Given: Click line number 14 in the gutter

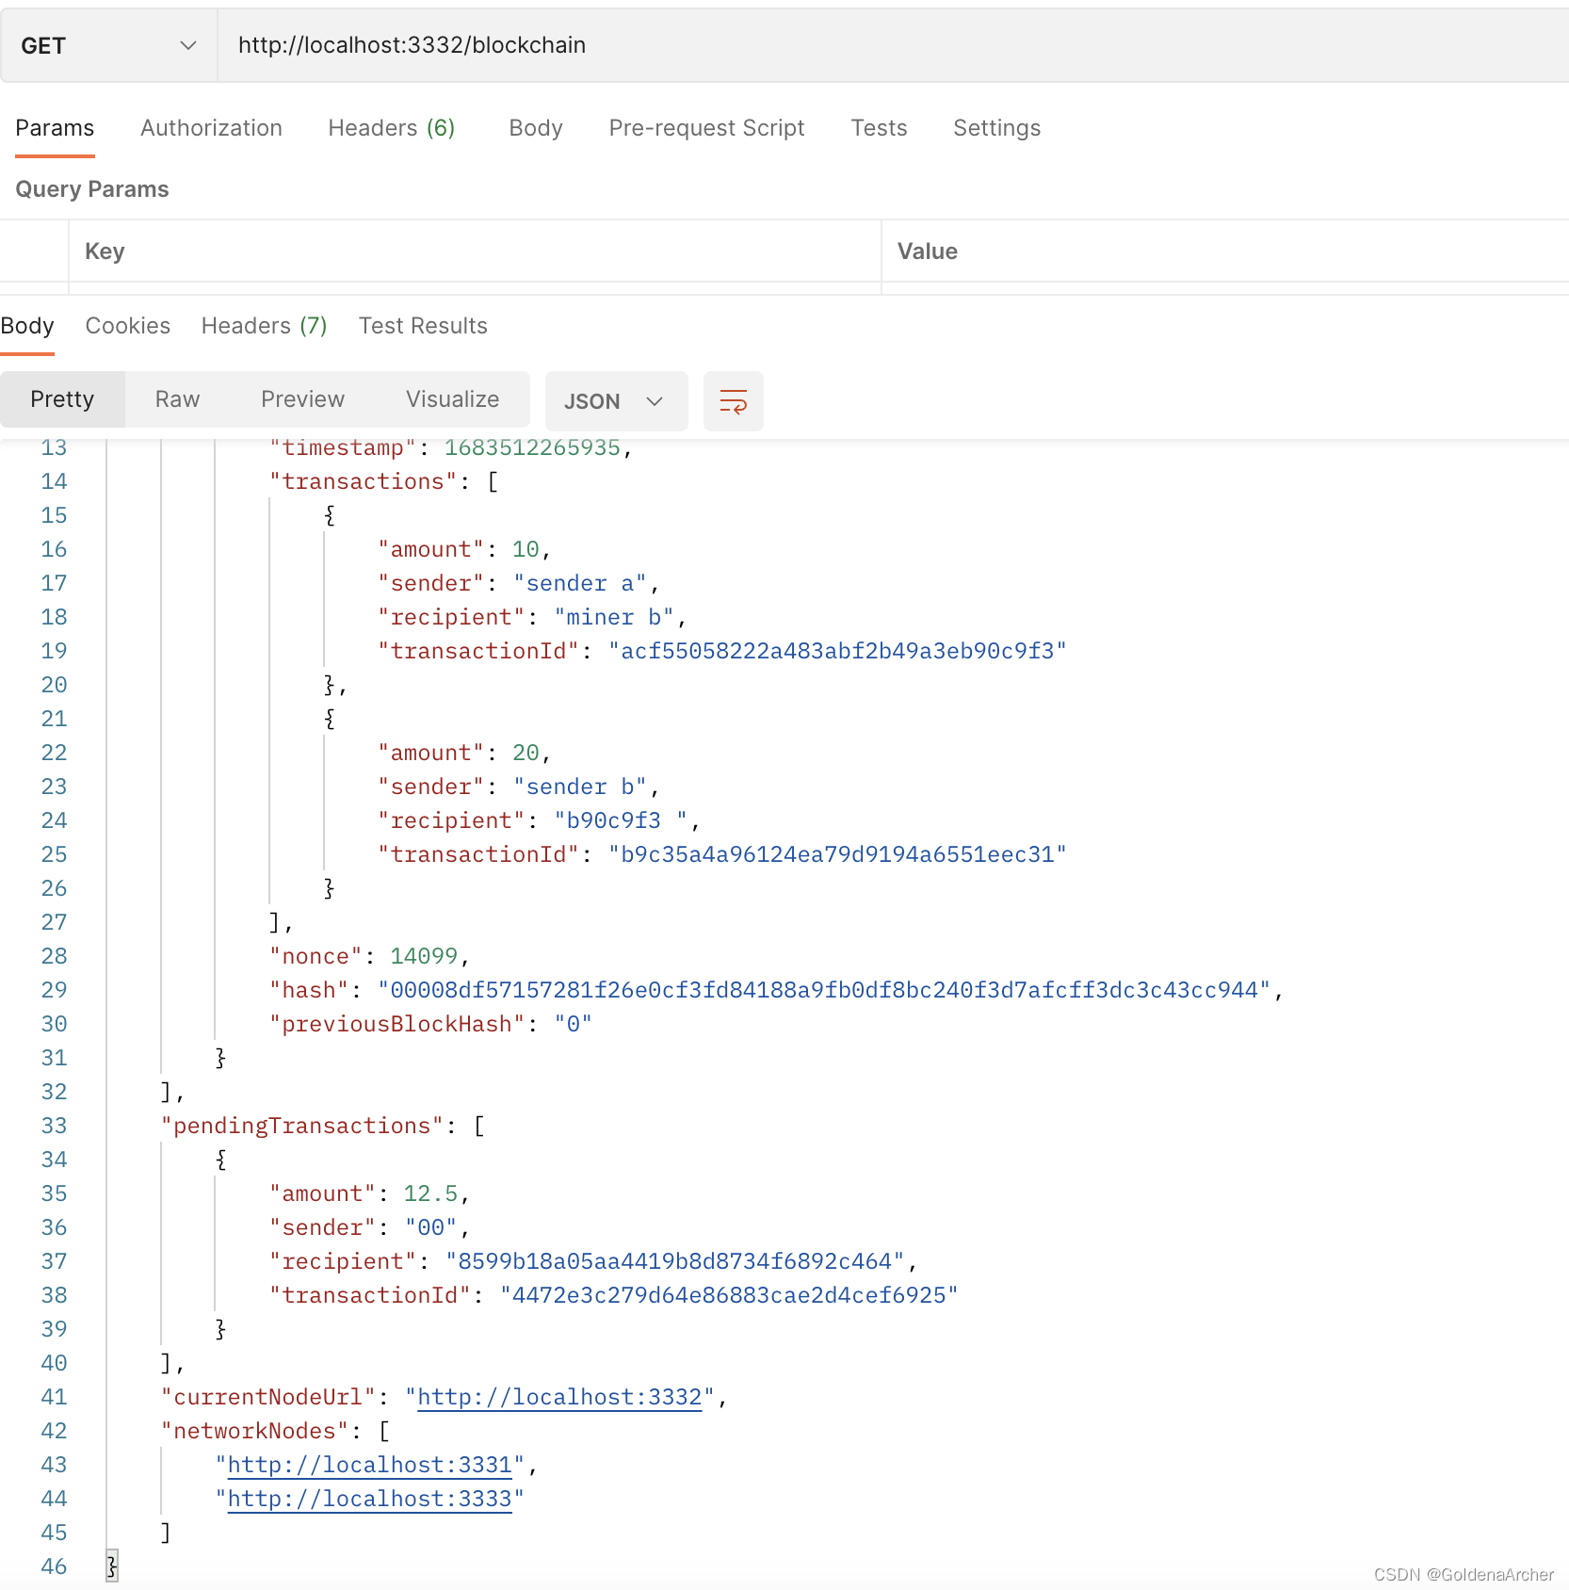Looking at the screenshot, I should click(x=54, y=481).
